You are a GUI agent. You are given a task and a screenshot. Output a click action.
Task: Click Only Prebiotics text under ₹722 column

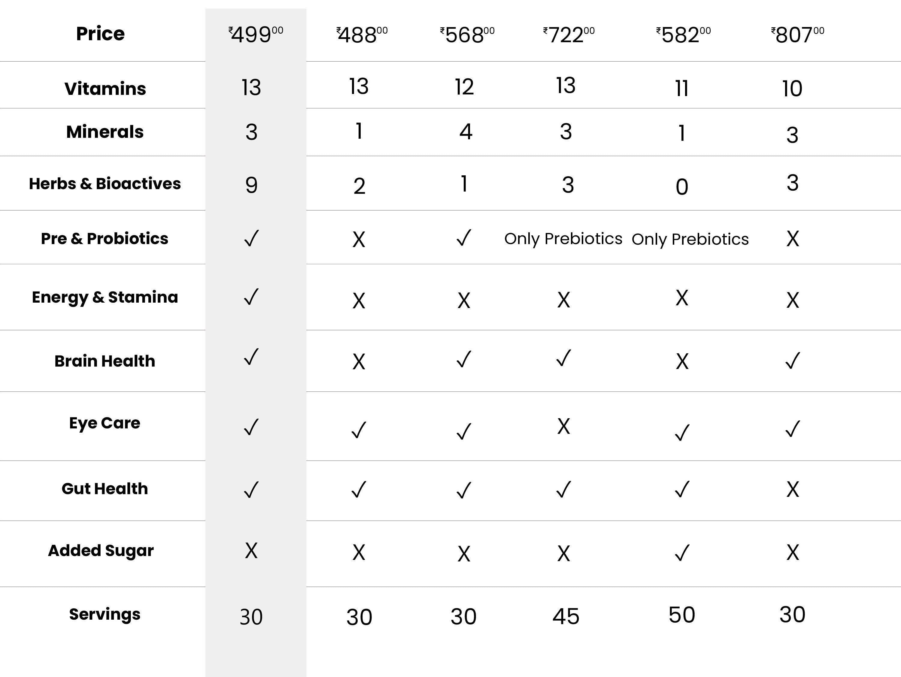pyautogui.click(x=563, y=239)
